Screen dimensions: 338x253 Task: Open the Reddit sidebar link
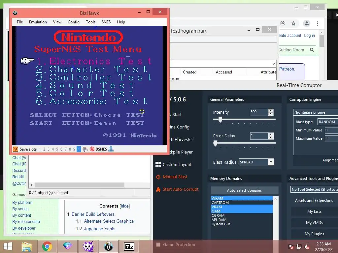18,177
